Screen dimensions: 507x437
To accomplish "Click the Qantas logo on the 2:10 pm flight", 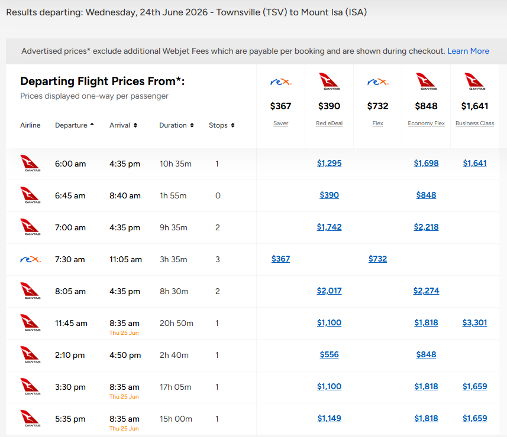I will point(30,355).
